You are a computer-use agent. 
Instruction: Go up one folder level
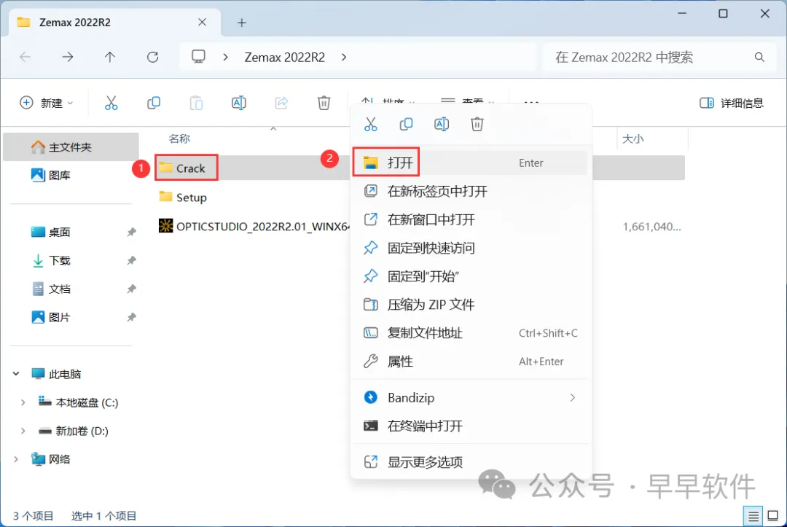[x=110, y=57]
